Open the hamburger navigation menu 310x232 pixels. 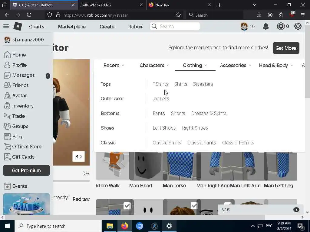(6, 26)
